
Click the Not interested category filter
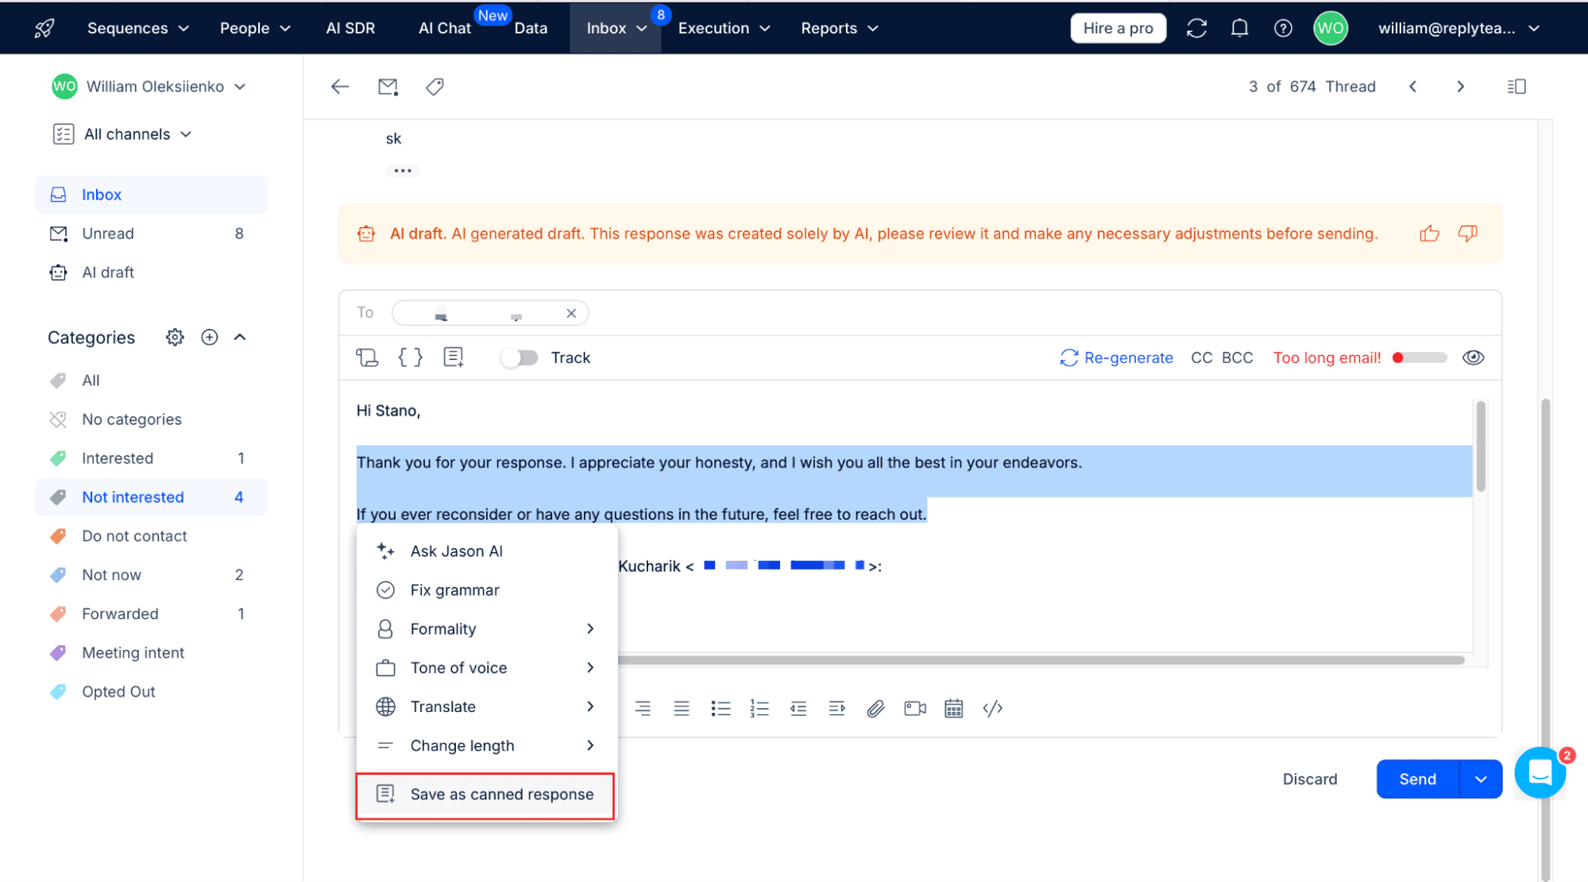pyautogui.click(x=133, y=495)
